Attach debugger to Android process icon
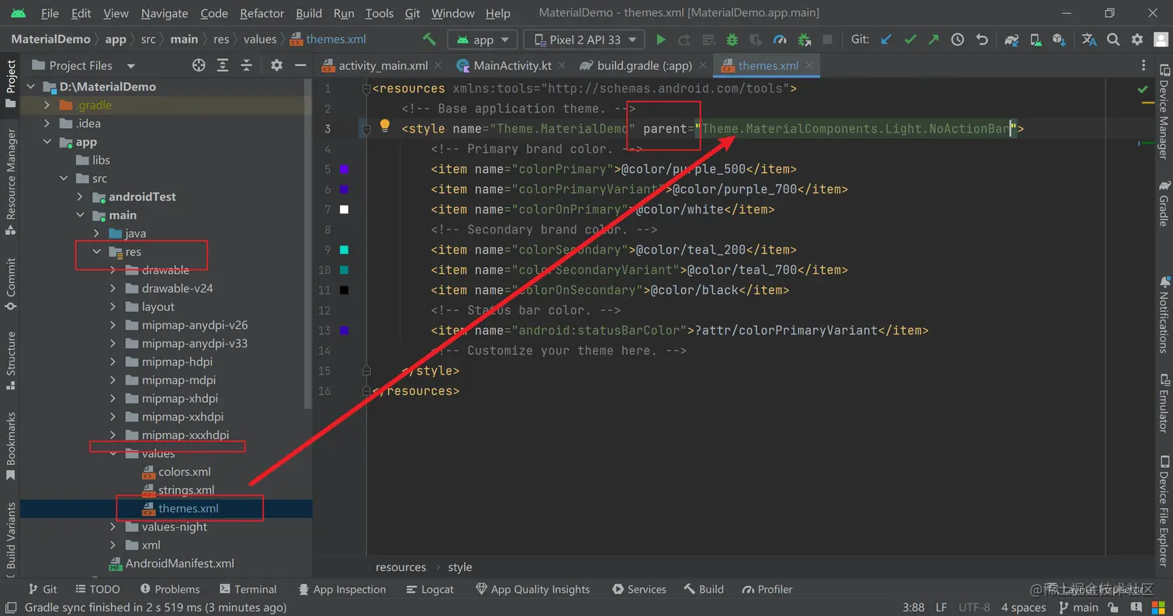1173x616 pixels. (804, 39)
